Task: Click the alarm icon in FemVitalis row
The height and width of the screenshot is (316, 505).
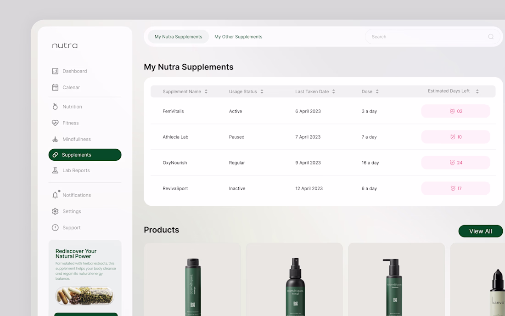Action: 452,111
